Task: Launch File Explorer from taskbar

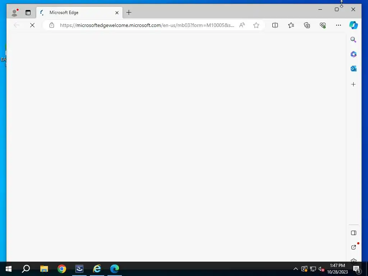Action: (44, 269)
